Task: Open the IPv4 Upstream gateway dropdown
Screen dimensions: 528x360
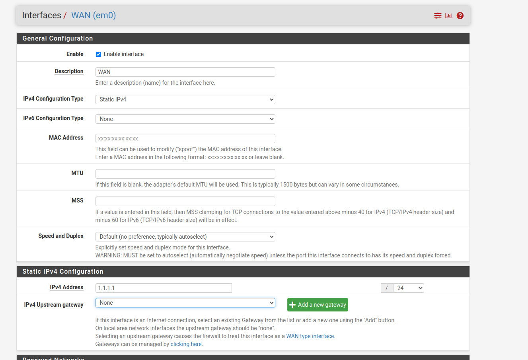Action: pos(185,302)
